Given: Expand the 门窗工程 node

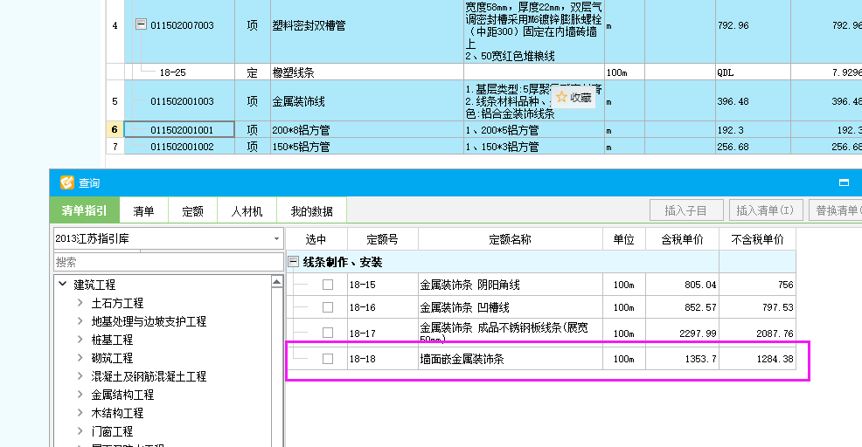Looking at the screenshot, I should point(80,431).
